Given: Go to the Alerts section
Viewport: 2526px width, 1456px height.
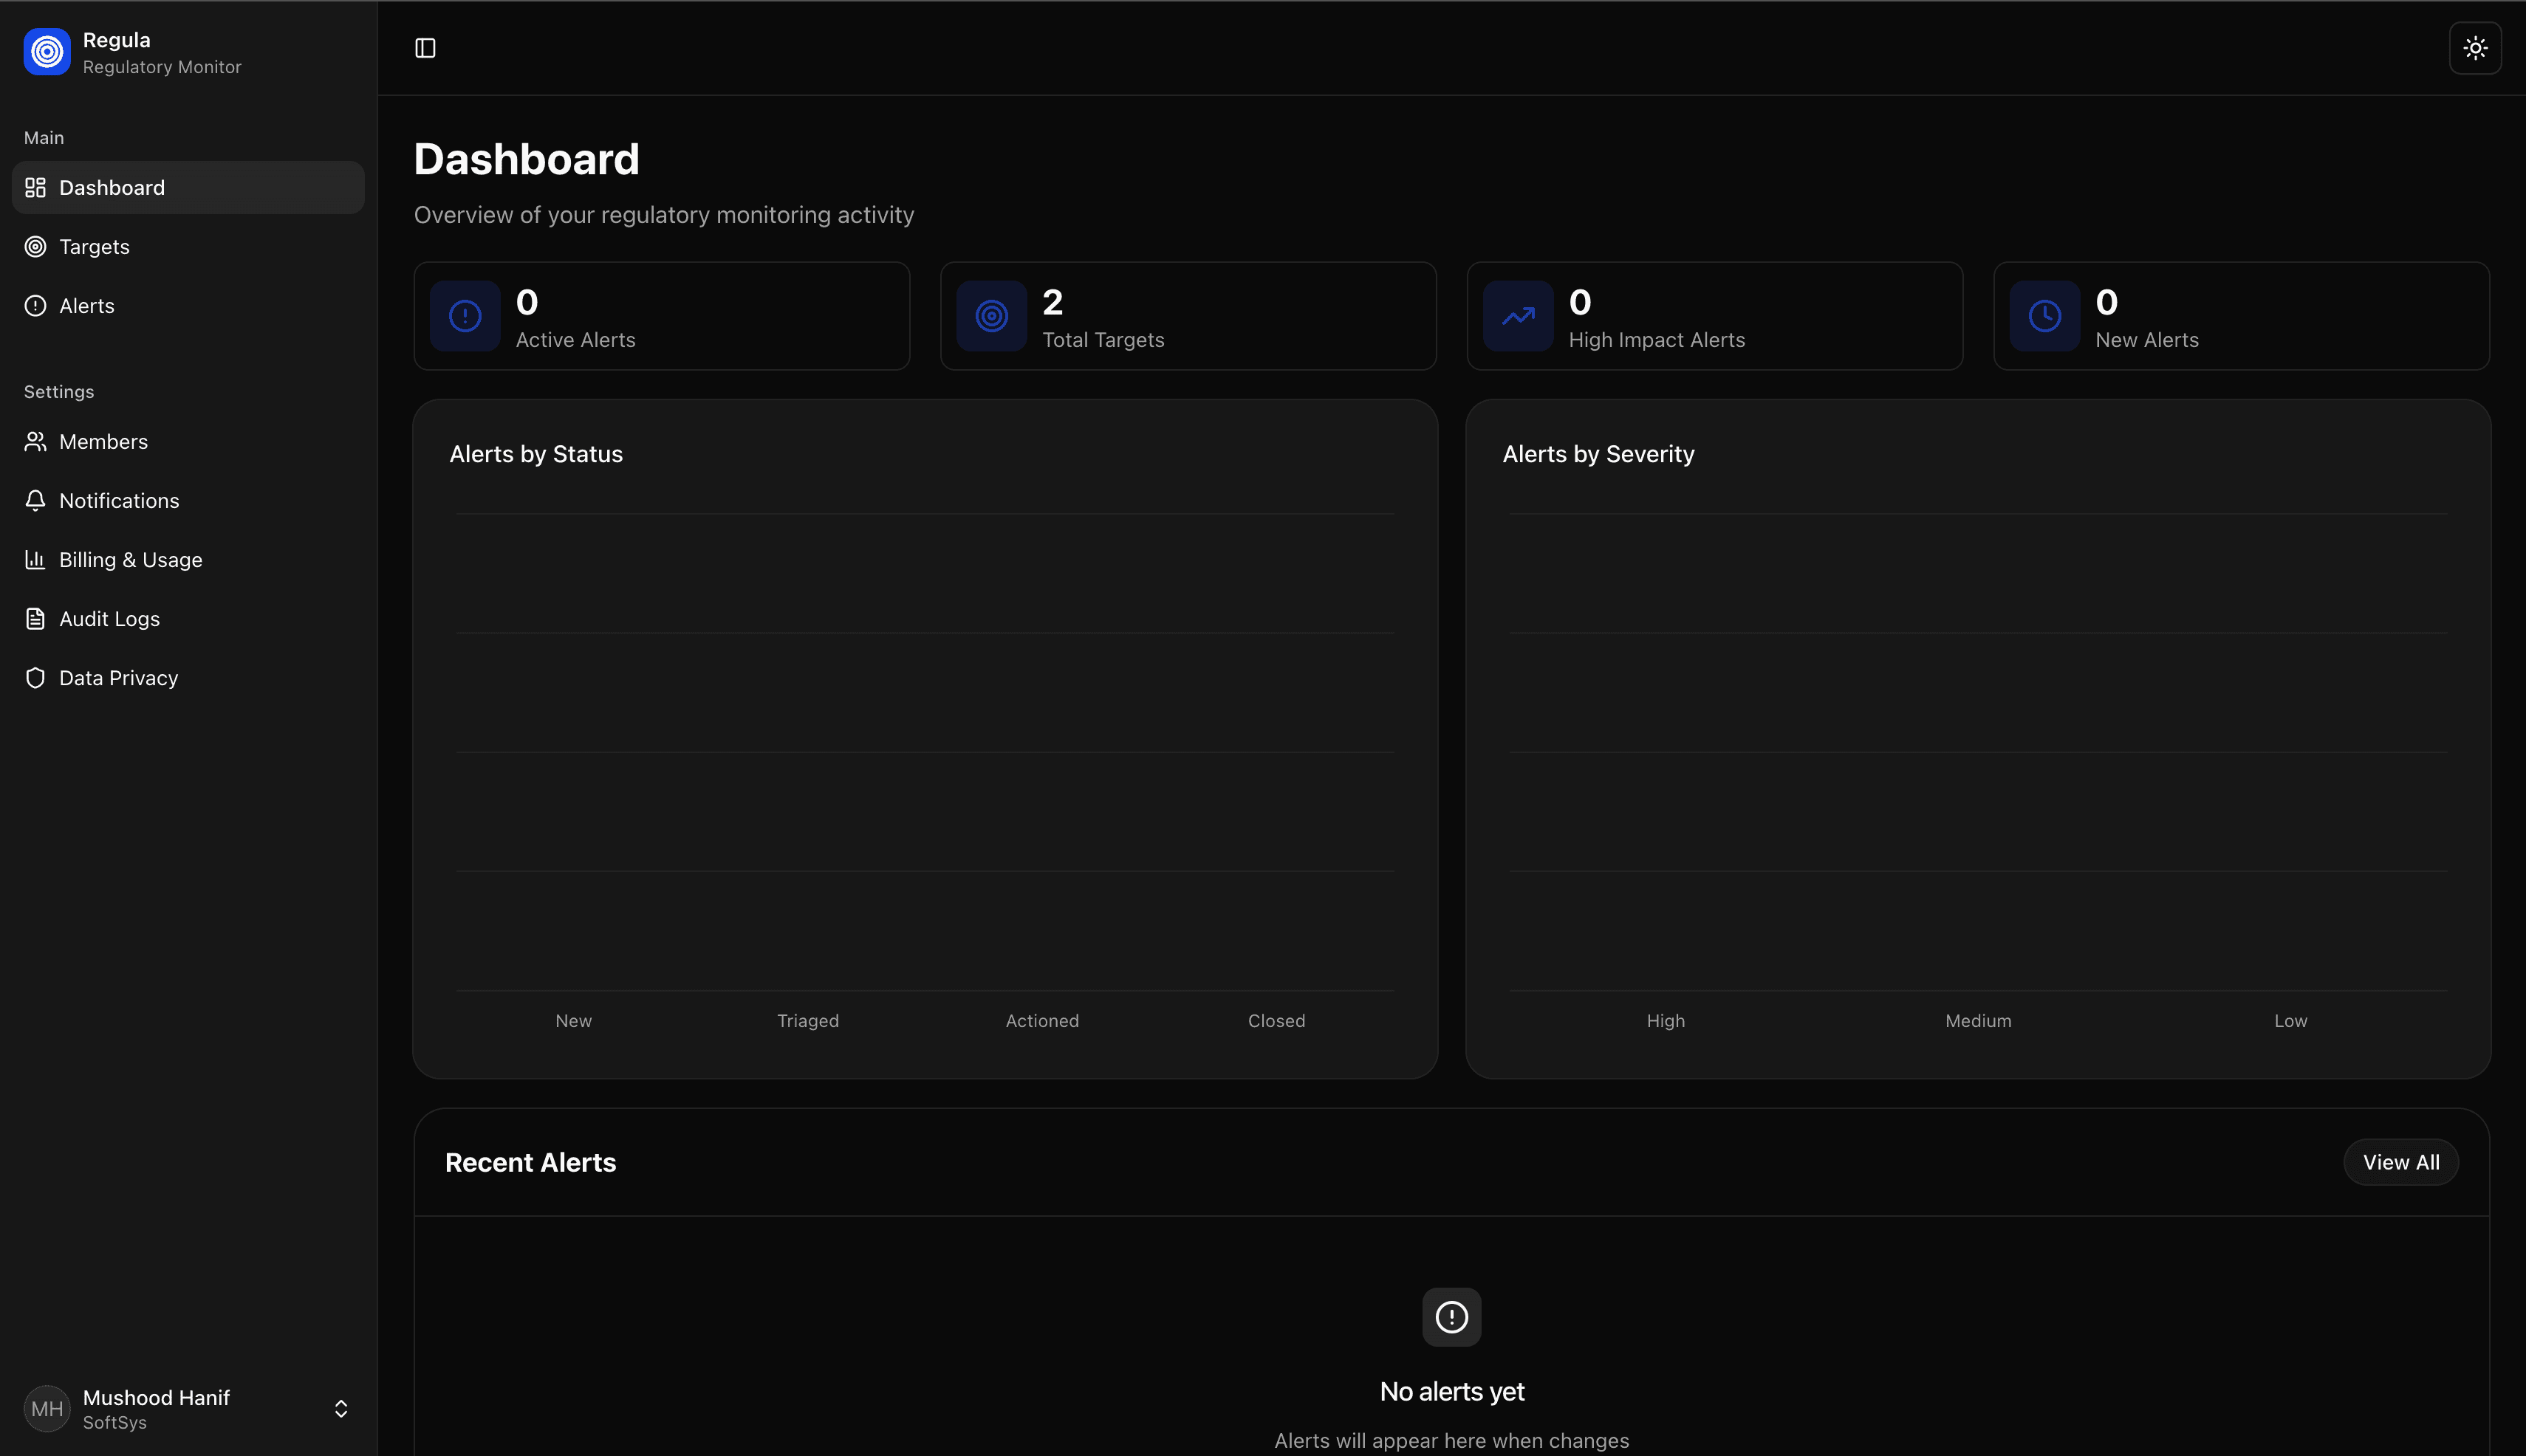Looking at the screenshot, I should point(86,306).
